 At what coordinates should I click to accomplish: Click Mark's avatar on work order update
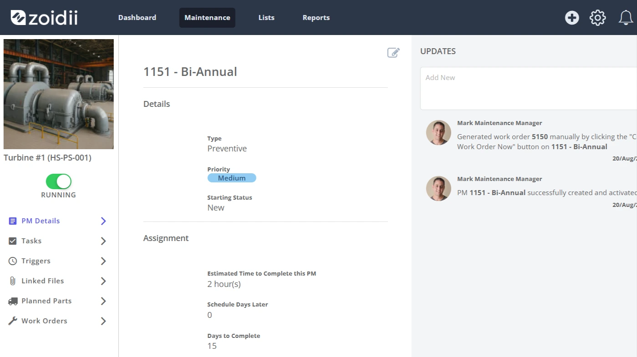[x=438, y=133]
